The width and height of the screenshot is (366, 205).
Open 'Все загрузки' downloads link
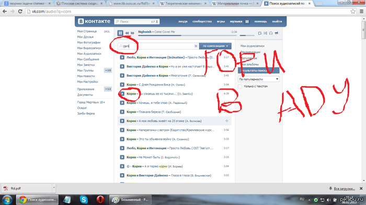344,188
